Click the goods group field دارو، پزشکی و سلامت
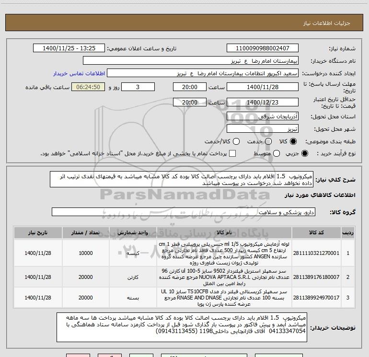The image size is (369, 357). (184, 212)
